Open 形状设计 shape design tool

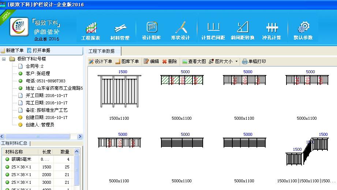point(180,31)
